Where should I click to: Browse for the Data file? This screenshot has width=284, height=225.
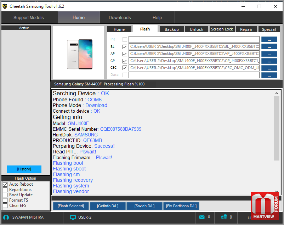[x=269, y=75]
